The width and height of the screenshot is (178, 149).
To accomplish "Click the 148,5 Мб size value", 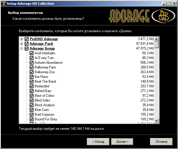I will [147, 81].
